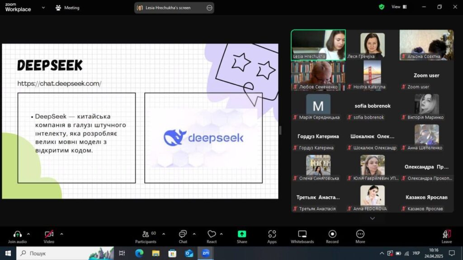Click the Zoom Workplace logo

(x=18, y=7)
